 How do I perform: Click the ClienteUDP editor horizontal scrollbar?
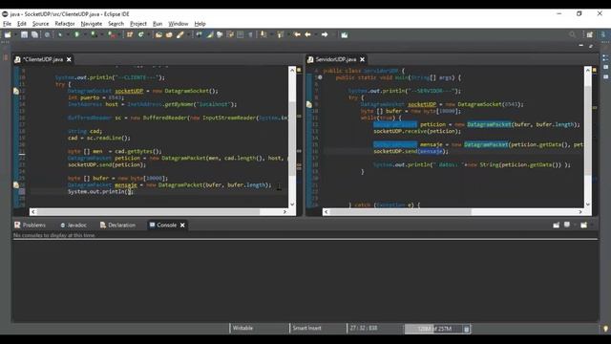149,212
